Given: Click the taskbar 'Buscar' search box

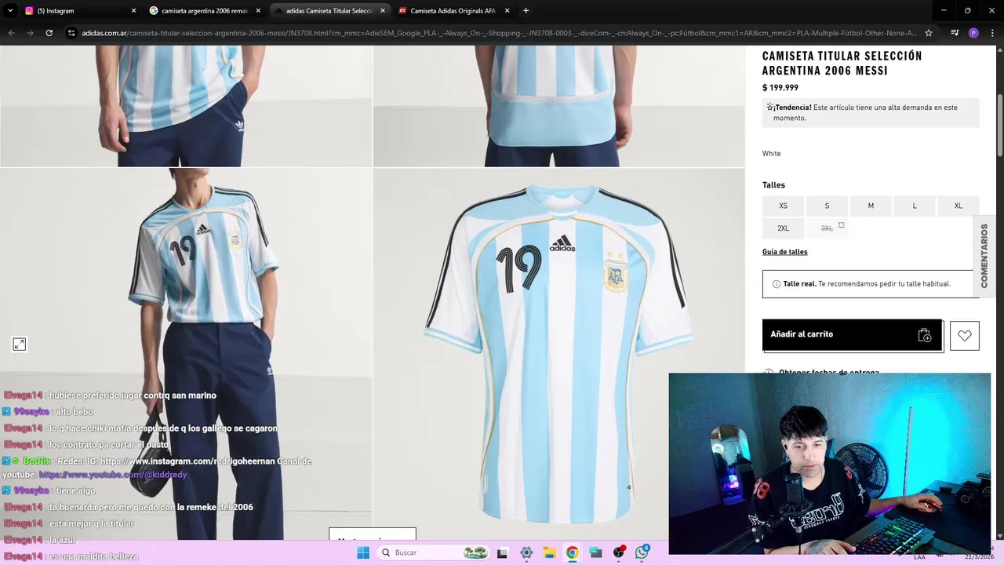Looking at the screenshot, I should (433, 552).
